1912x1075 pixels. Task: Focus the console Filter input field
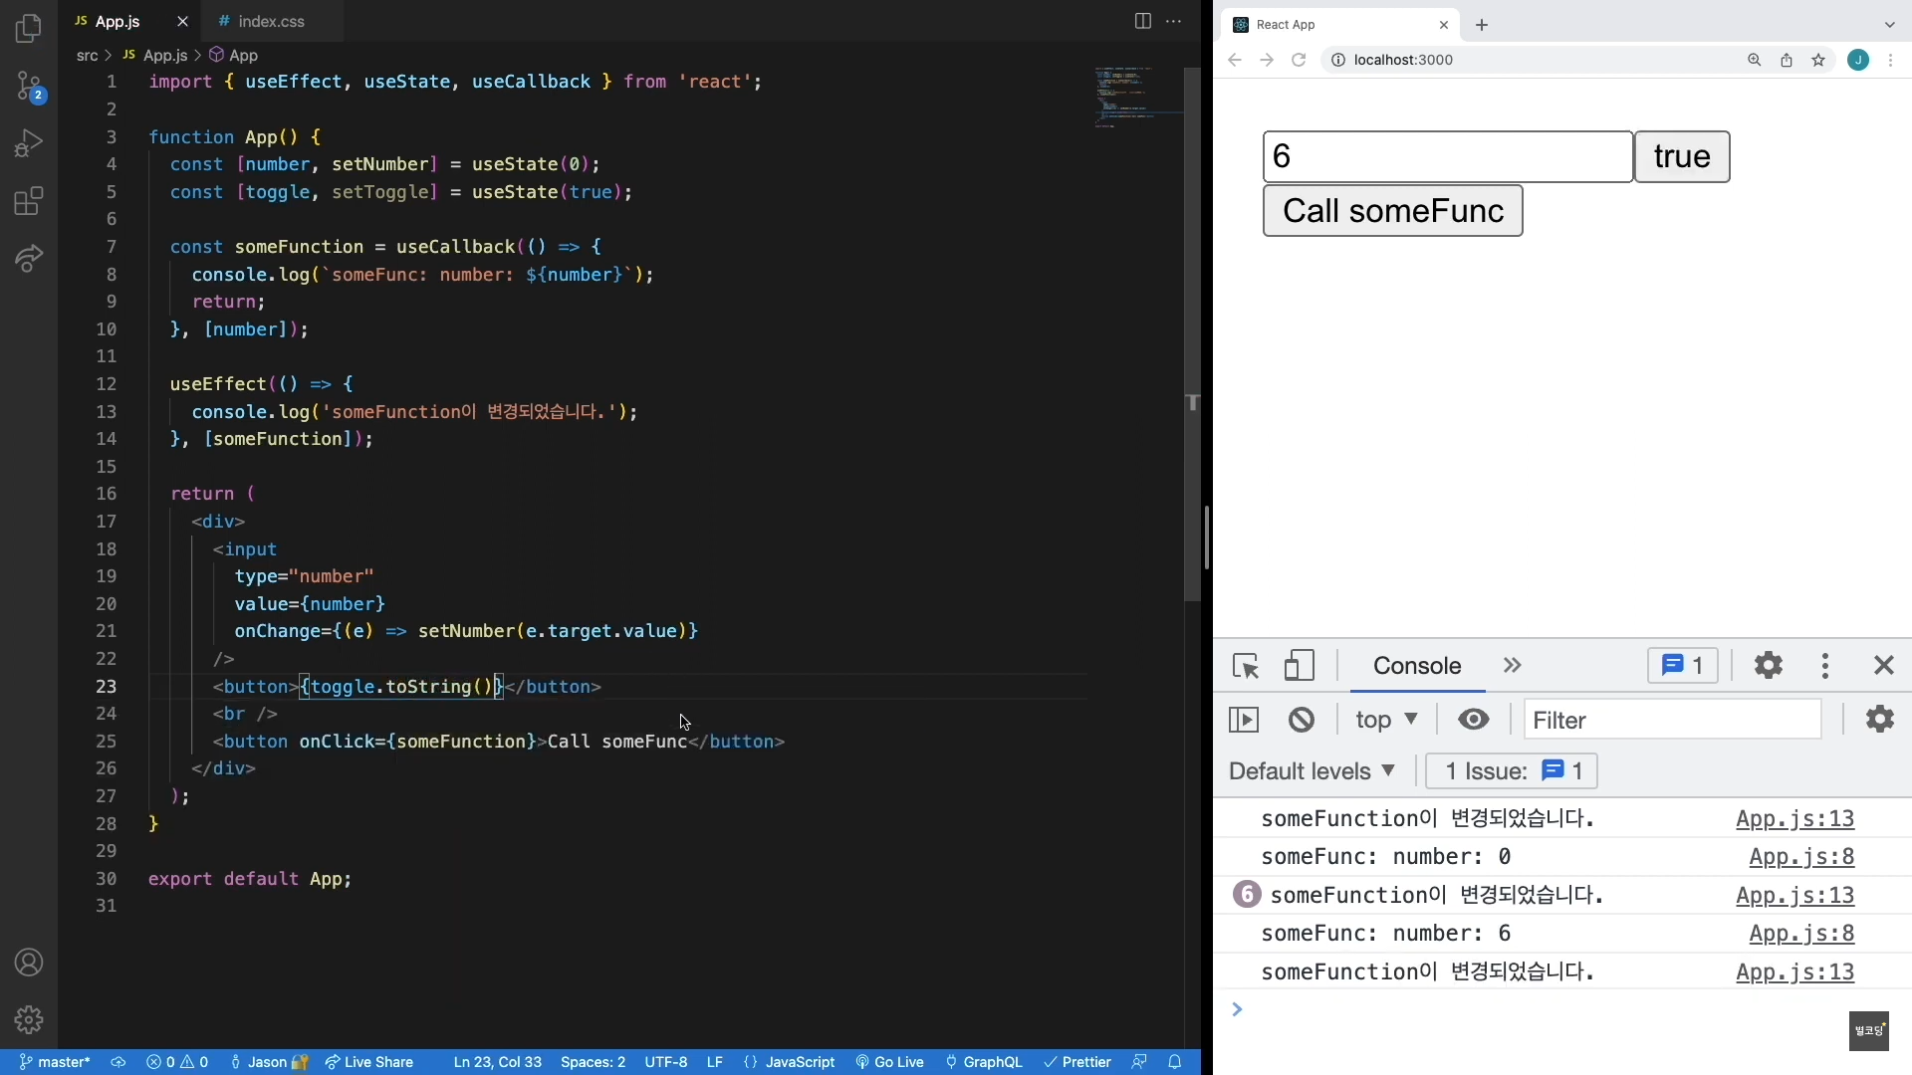1671,720
